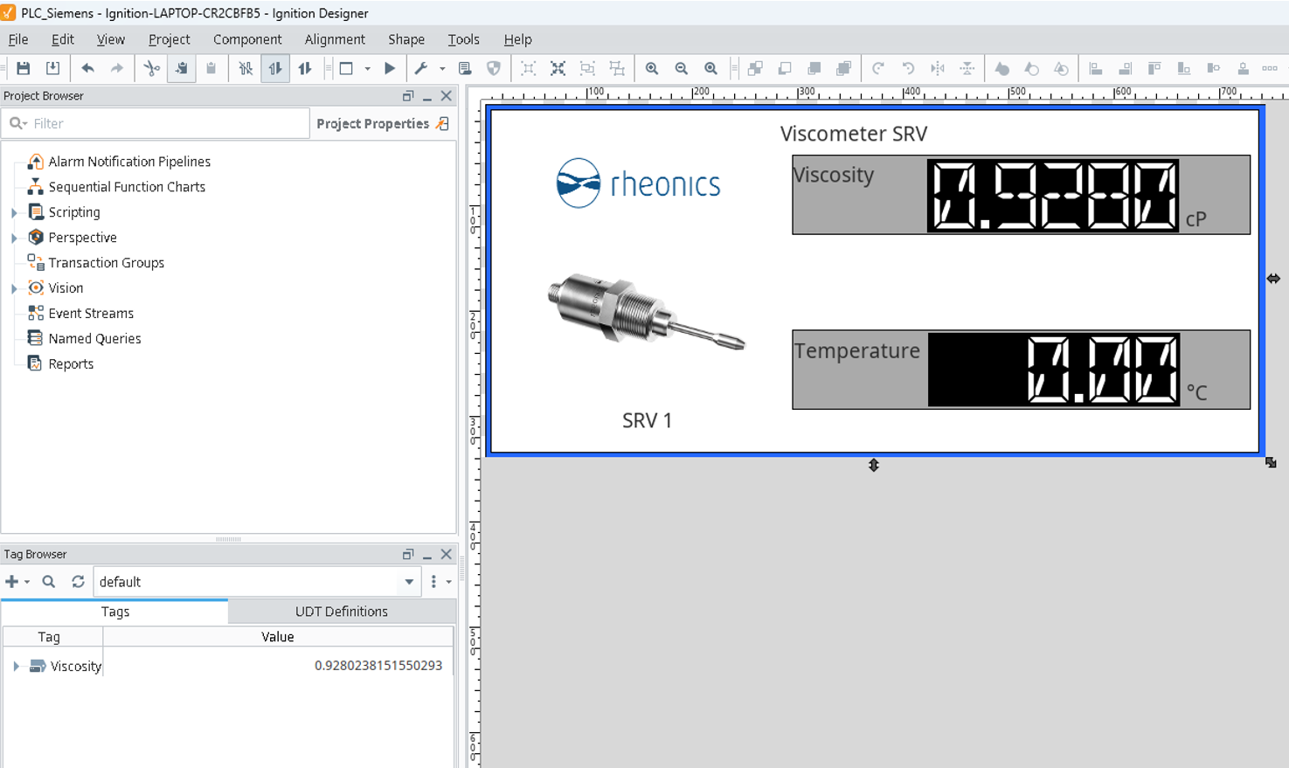This screenshot has height=768, width=1289.
Task: Open the View menu
Action: 111,39
